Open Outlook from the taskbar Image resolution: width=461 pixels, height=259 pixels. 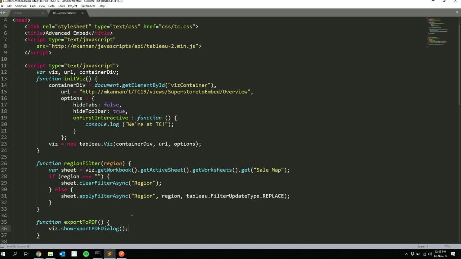click(x=62, y=254)
